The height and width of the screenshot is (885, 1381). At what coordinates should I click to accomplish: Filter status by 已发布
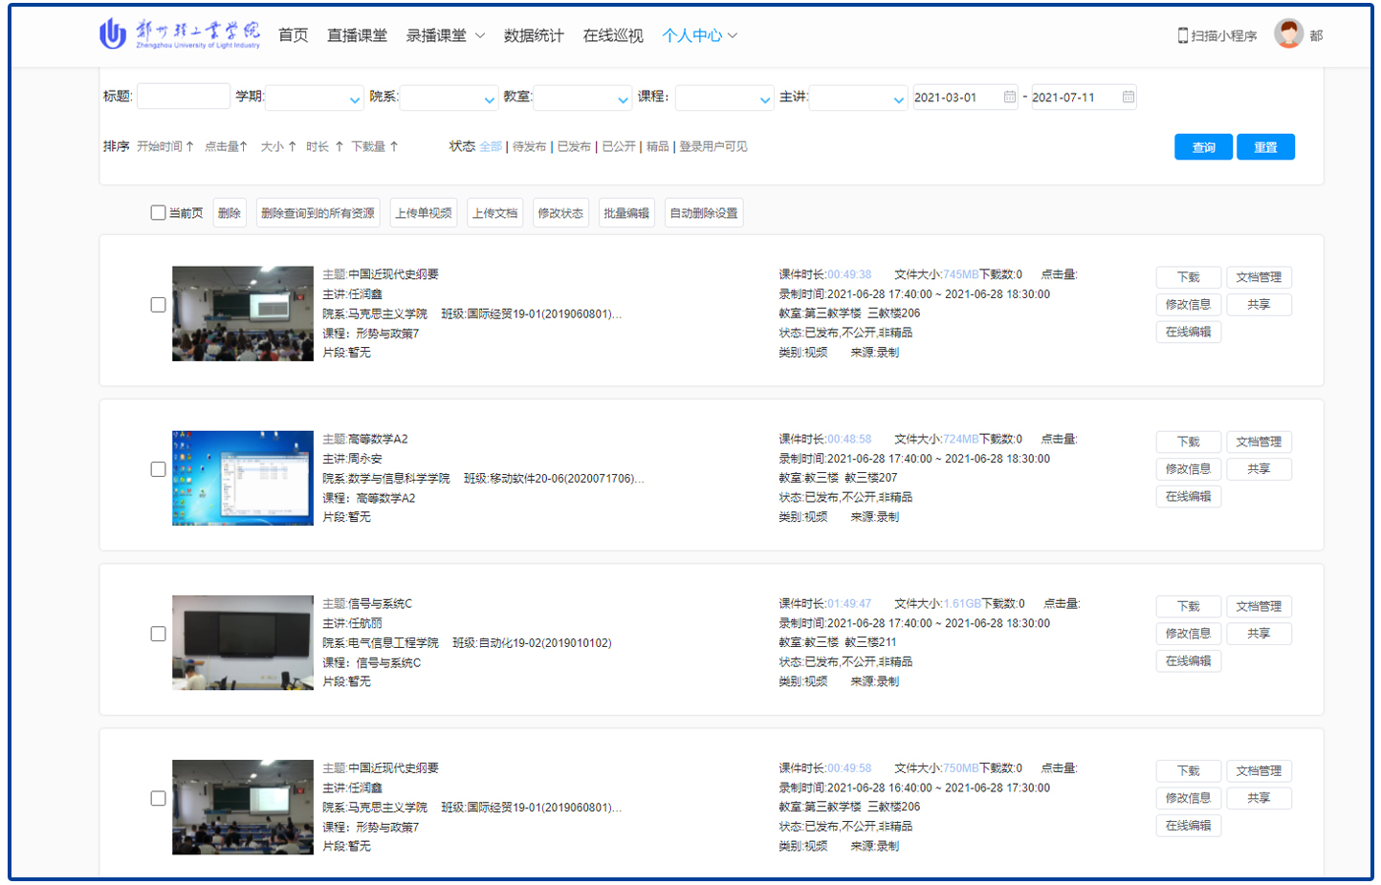tap(574, 146)
